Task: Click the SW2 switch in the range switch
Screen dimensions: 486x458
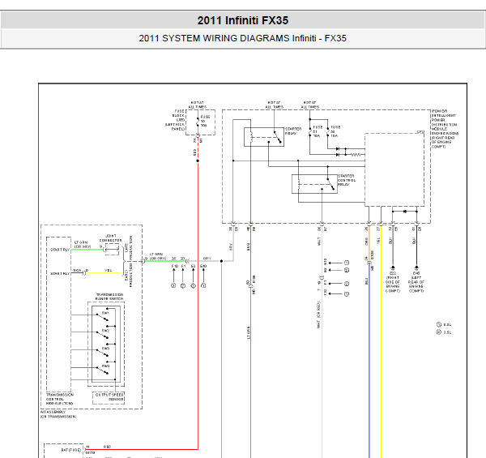Action: click(103, 333)
